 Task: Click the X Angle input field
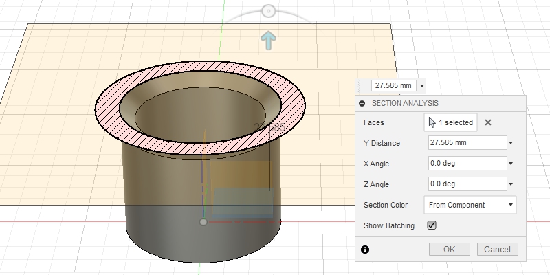[466, 164]
